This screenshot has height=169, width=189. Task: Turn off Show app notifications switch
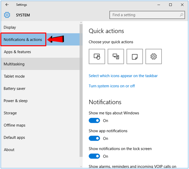tap(94, 138)
